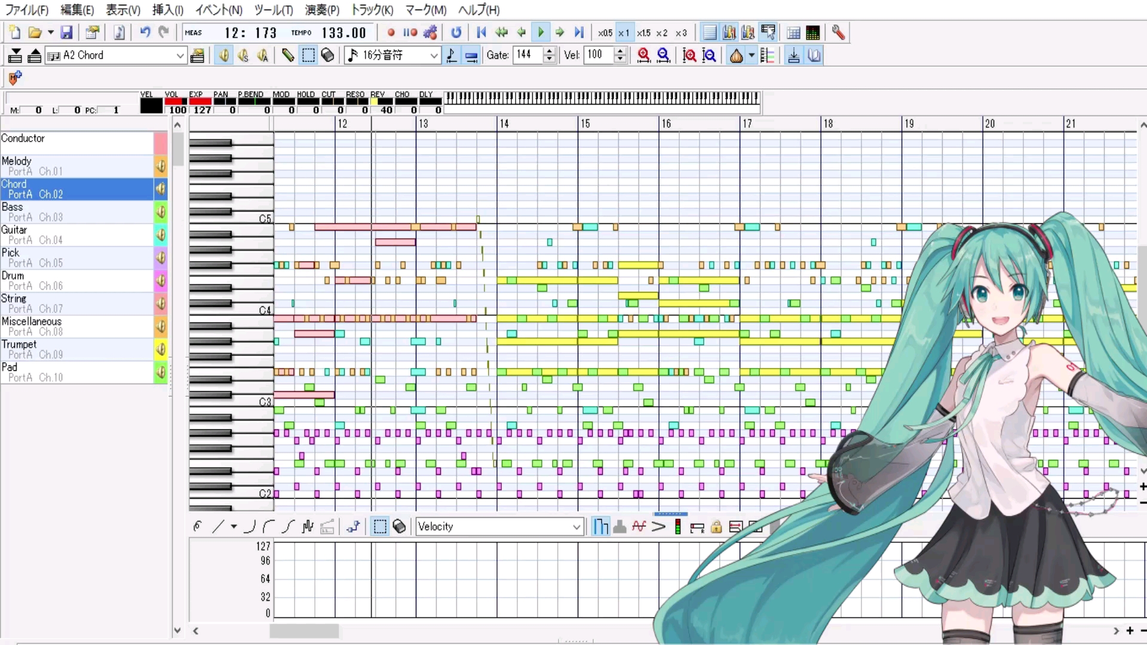Expand the line tool options arrow
Image resolution: width=1147 pixels, height=645 pixels.
click(x=234, y=527)
